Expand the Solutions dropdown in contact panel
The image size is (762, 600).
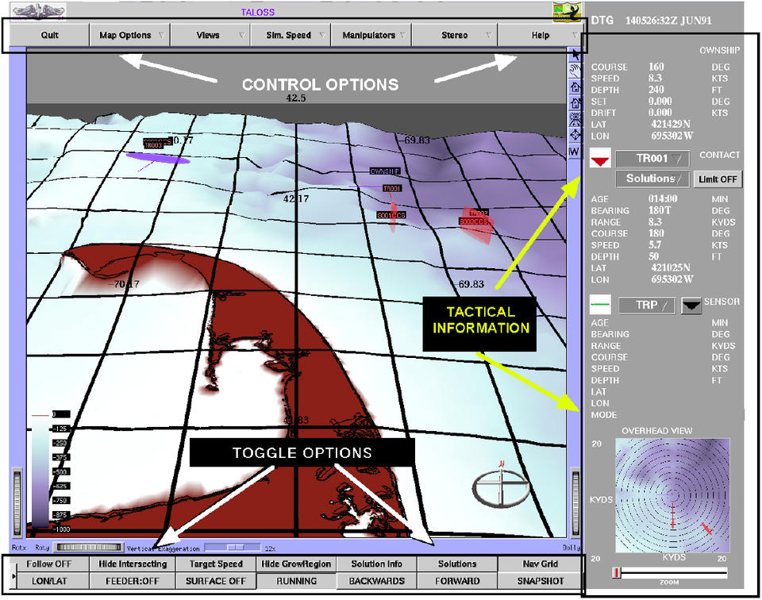click(652, 179)
